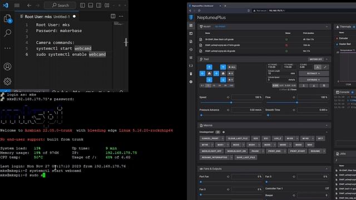356x200 pixels.
Task: Open the settings gear in Mainsail sidebar
Action: [x=191, y=82]
